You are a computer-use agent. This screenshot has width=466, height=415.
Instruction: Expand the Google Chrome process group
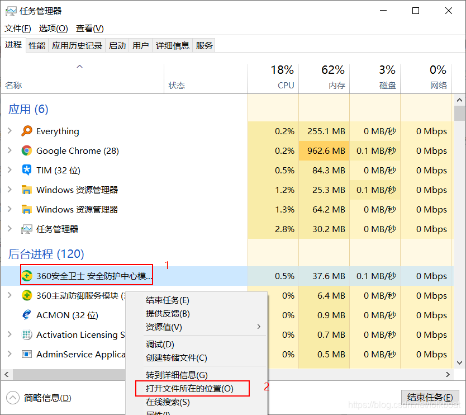(x=10, y=150)
